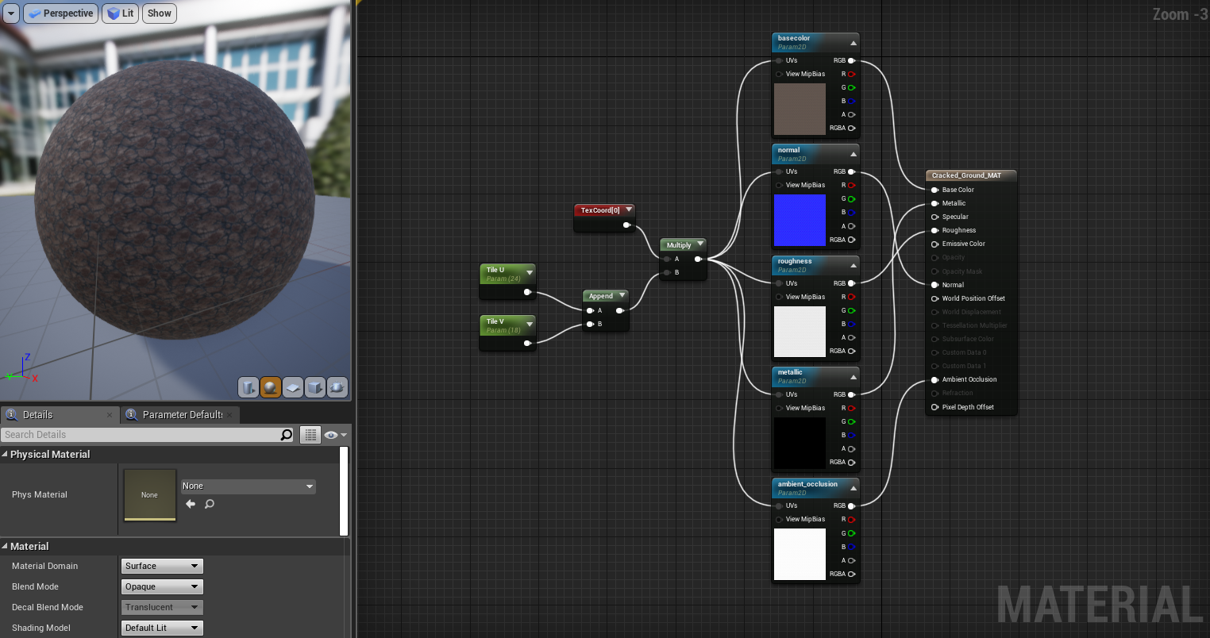Viewport: 1210px width, 638px height.
Task: Open the Shading Model dropdown
Action: [x=163, y=628]
